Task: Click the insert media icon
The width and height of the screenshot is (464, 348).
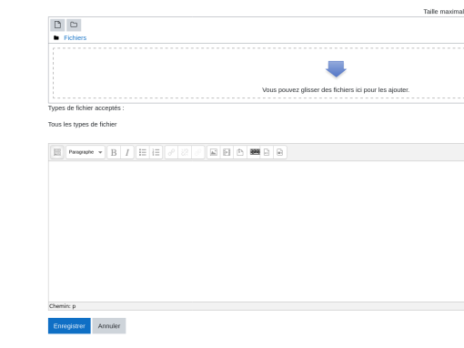Action: (x=227, y=152)
